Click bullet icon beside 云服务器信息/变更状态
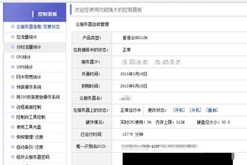Screen dimensions: 247x165 [x=13, y=26]
